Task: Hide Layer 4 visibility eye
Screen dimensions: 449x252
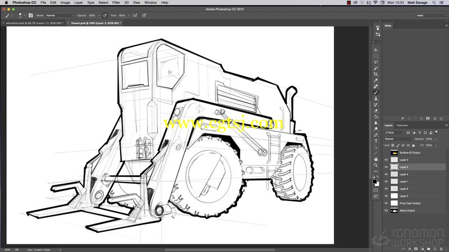Action: (386, 174)
